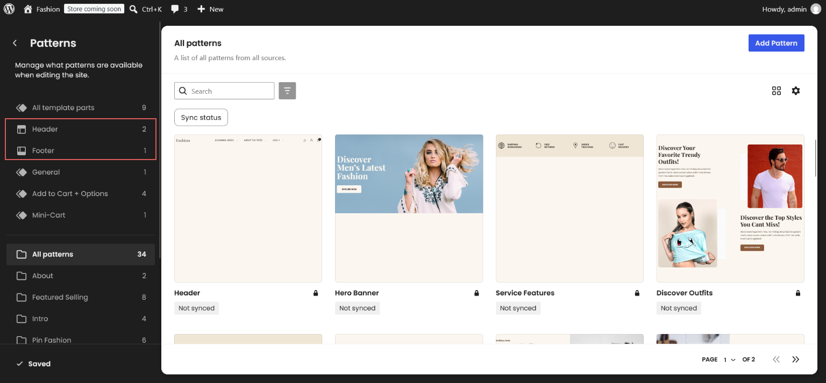
Task: Focus the pattern Search field
Action: (224, 91)
